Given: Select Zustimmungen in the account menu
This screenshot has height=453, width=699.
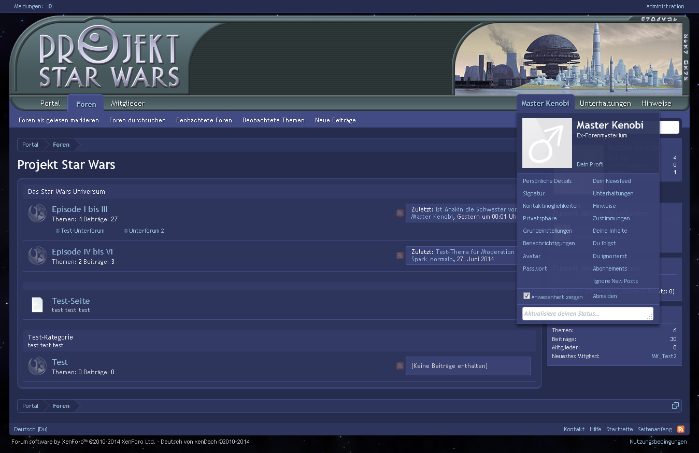Looking at the screenshot, I should coord(611,218).
